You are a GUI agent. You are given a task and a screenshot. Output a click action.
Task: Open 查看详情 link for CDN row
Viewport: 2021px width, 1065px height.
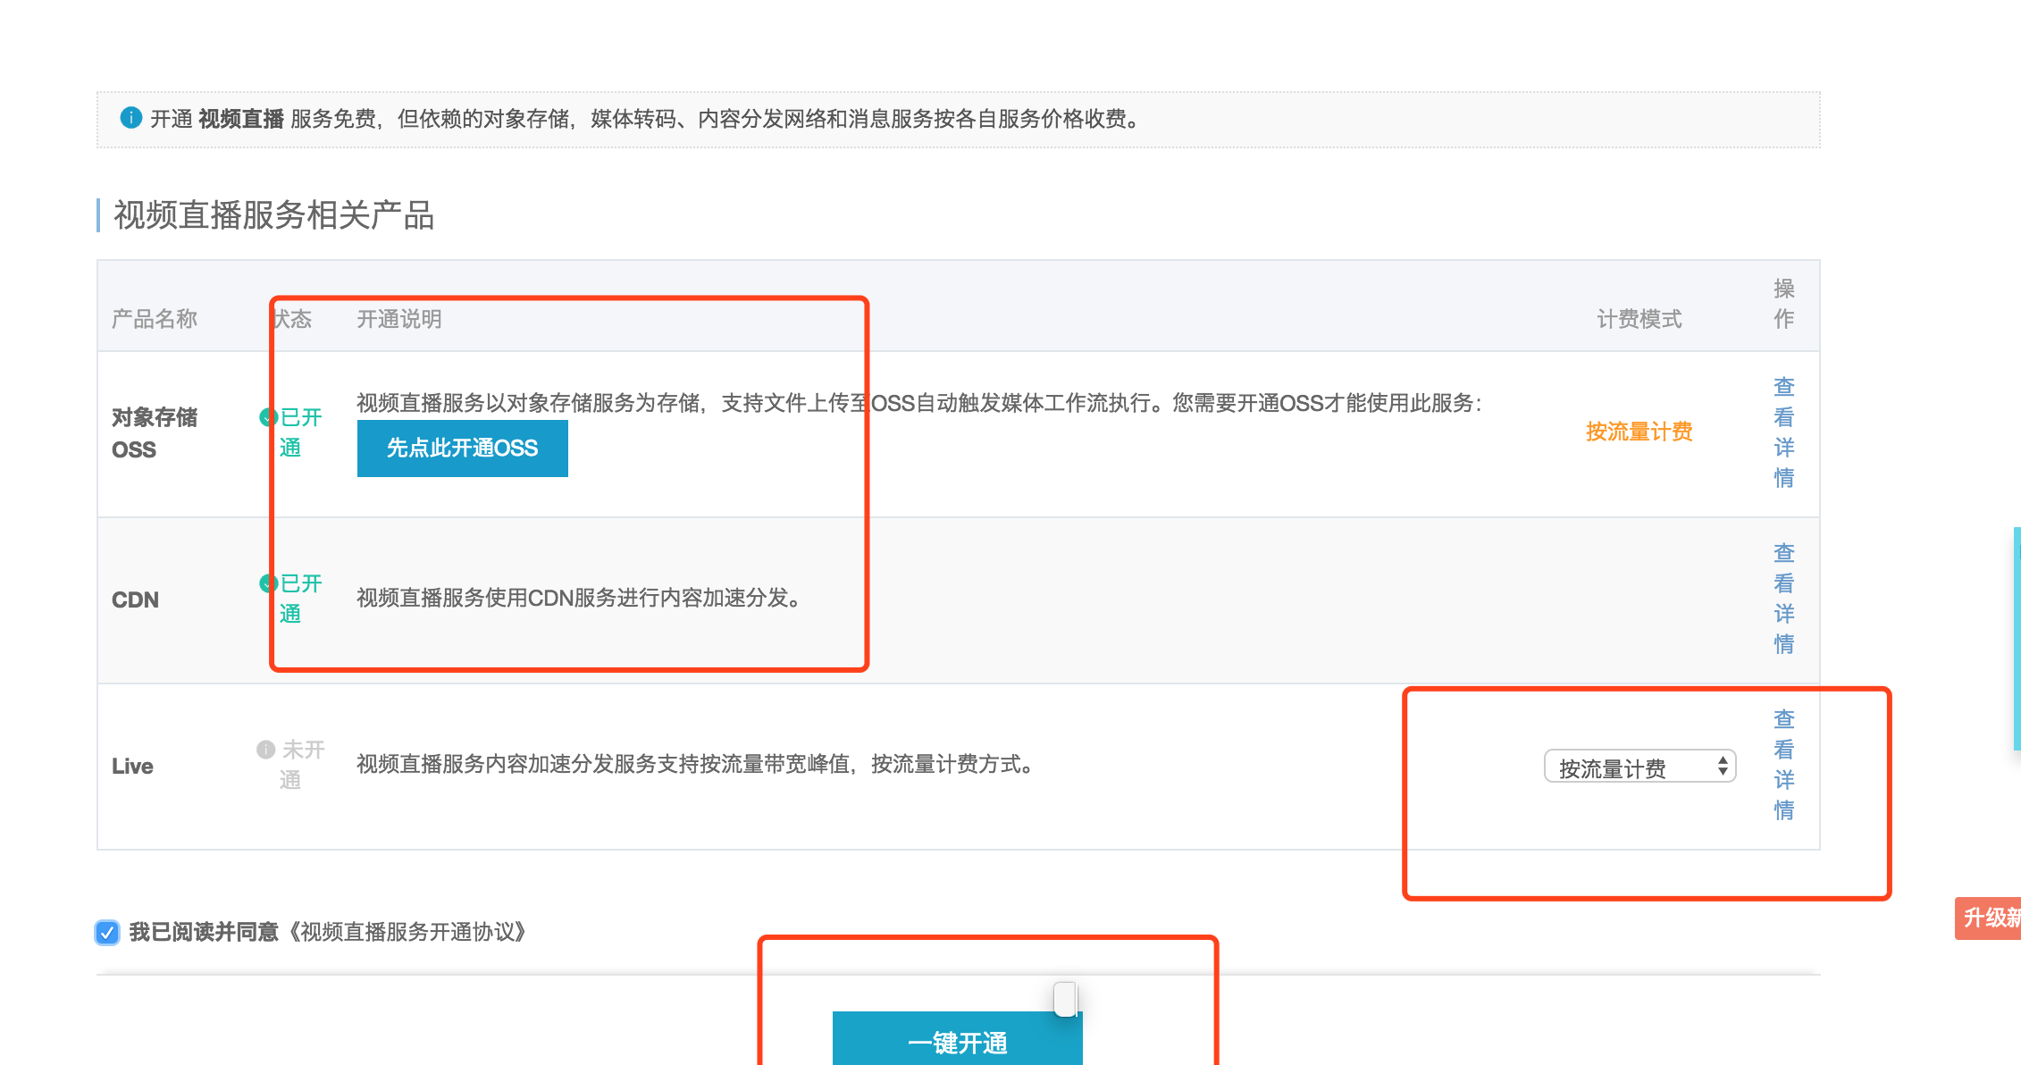tap(1783, 599)
